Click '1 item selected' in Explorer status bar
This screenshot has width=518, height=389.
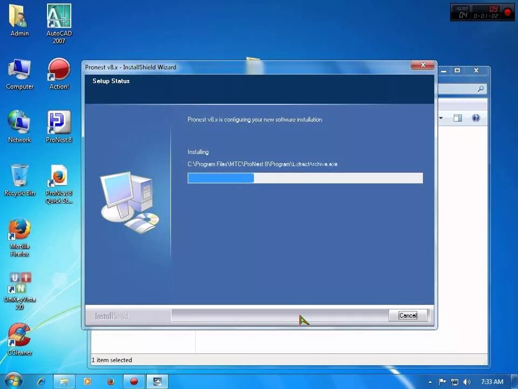[112, 360]
